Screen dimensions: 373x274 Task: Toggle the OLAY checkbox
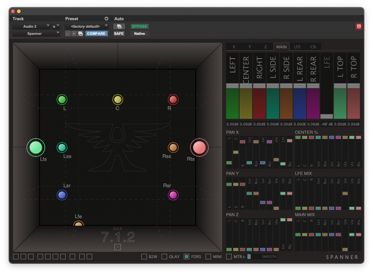(164, 257)
